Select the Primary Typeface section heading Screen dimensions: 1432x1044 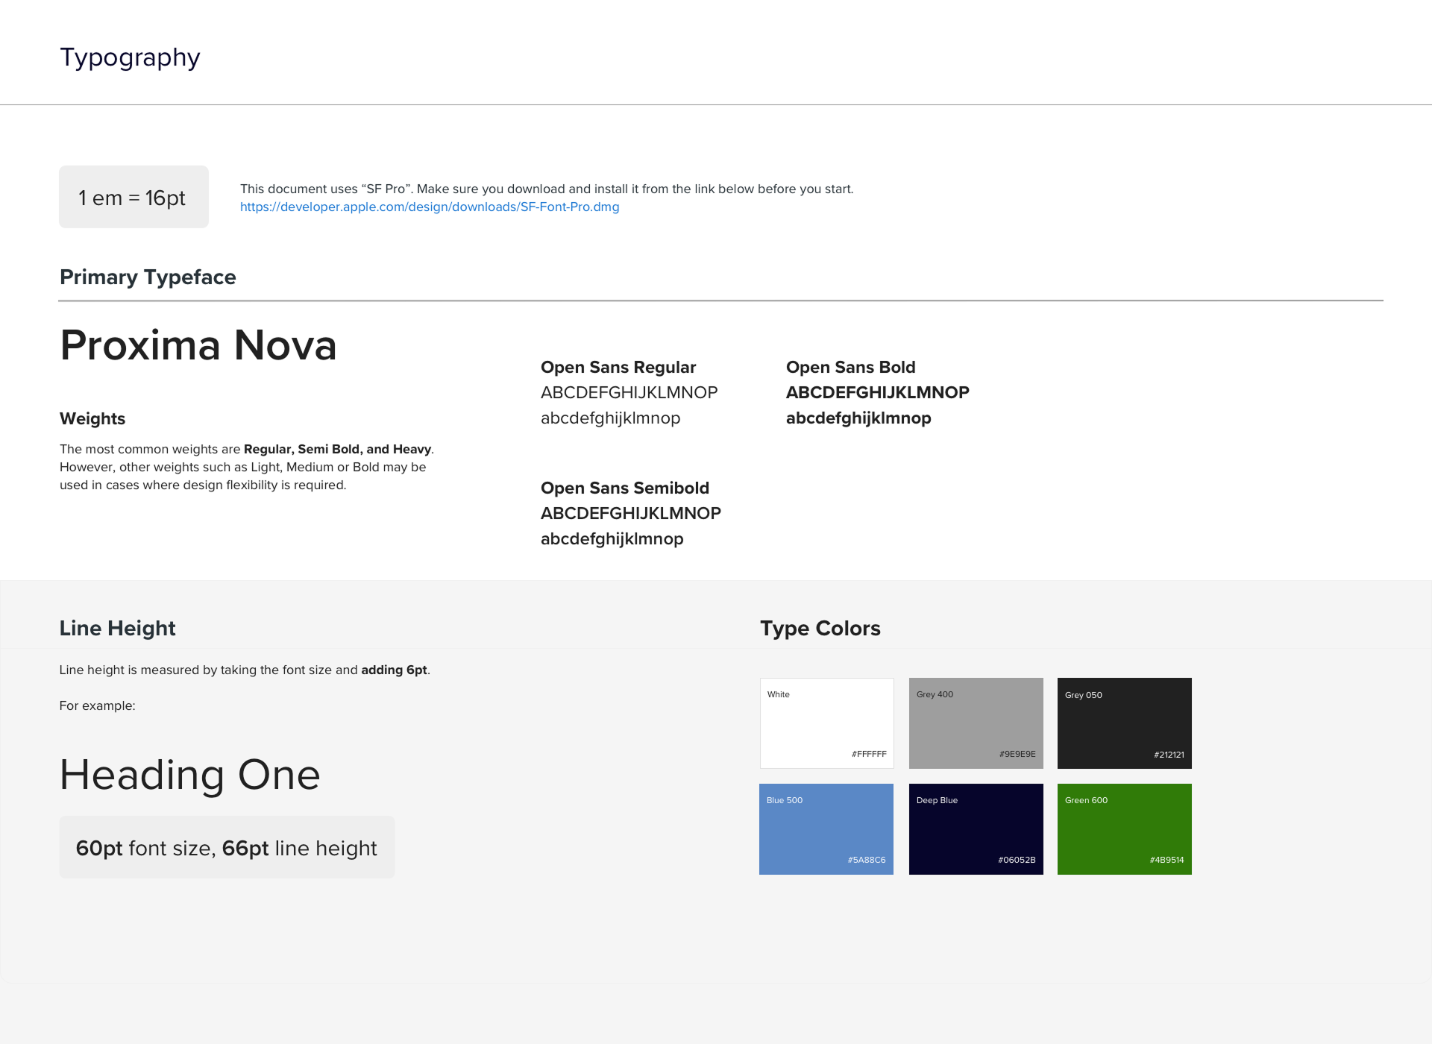coord(148,277)
